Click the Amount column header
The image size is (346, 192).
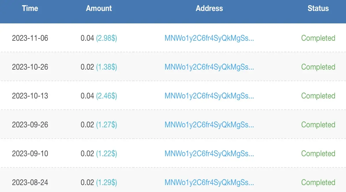point(99,8)
